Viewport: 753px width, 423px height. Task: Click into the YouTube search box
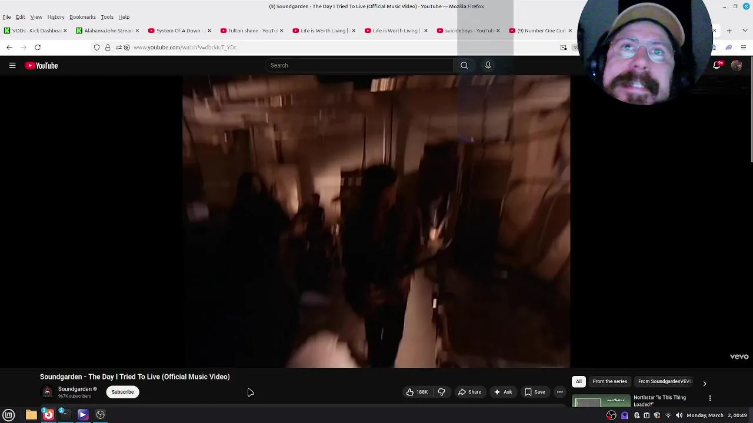pos(359,65)
